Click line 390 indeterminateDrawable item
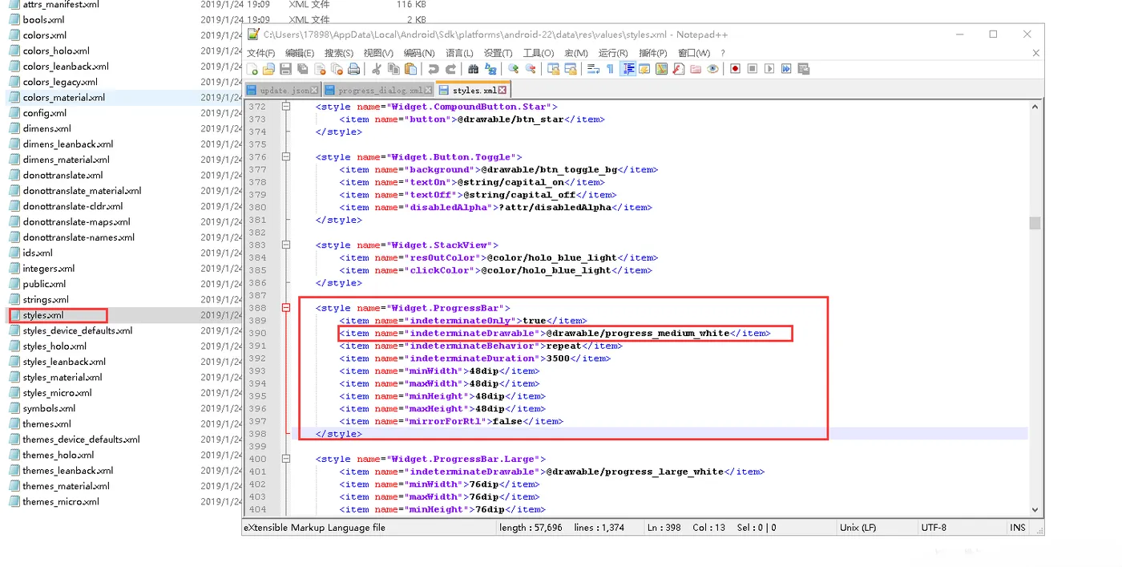 (555, 333)
